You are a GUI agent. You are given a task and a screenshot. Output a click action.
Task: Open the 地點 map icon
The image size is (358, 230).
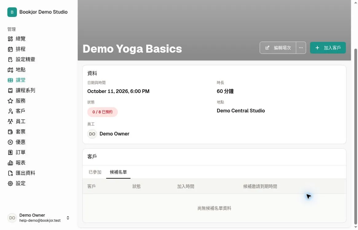[10, 70]
